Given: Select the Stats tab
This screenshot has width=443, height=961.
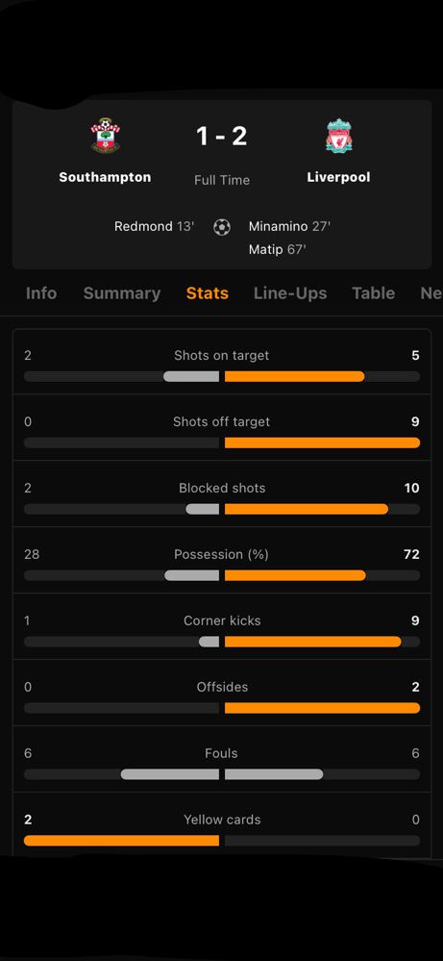Looking at the screenshot, I should coord(208,293).
